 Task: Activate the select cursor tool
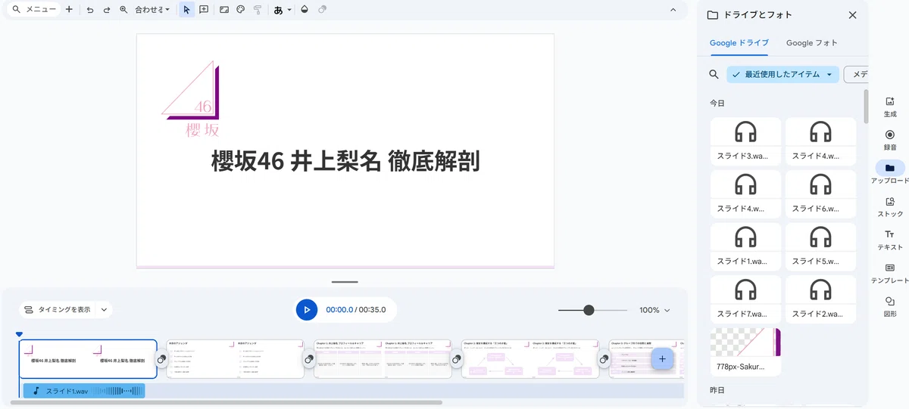coord(187,10)
